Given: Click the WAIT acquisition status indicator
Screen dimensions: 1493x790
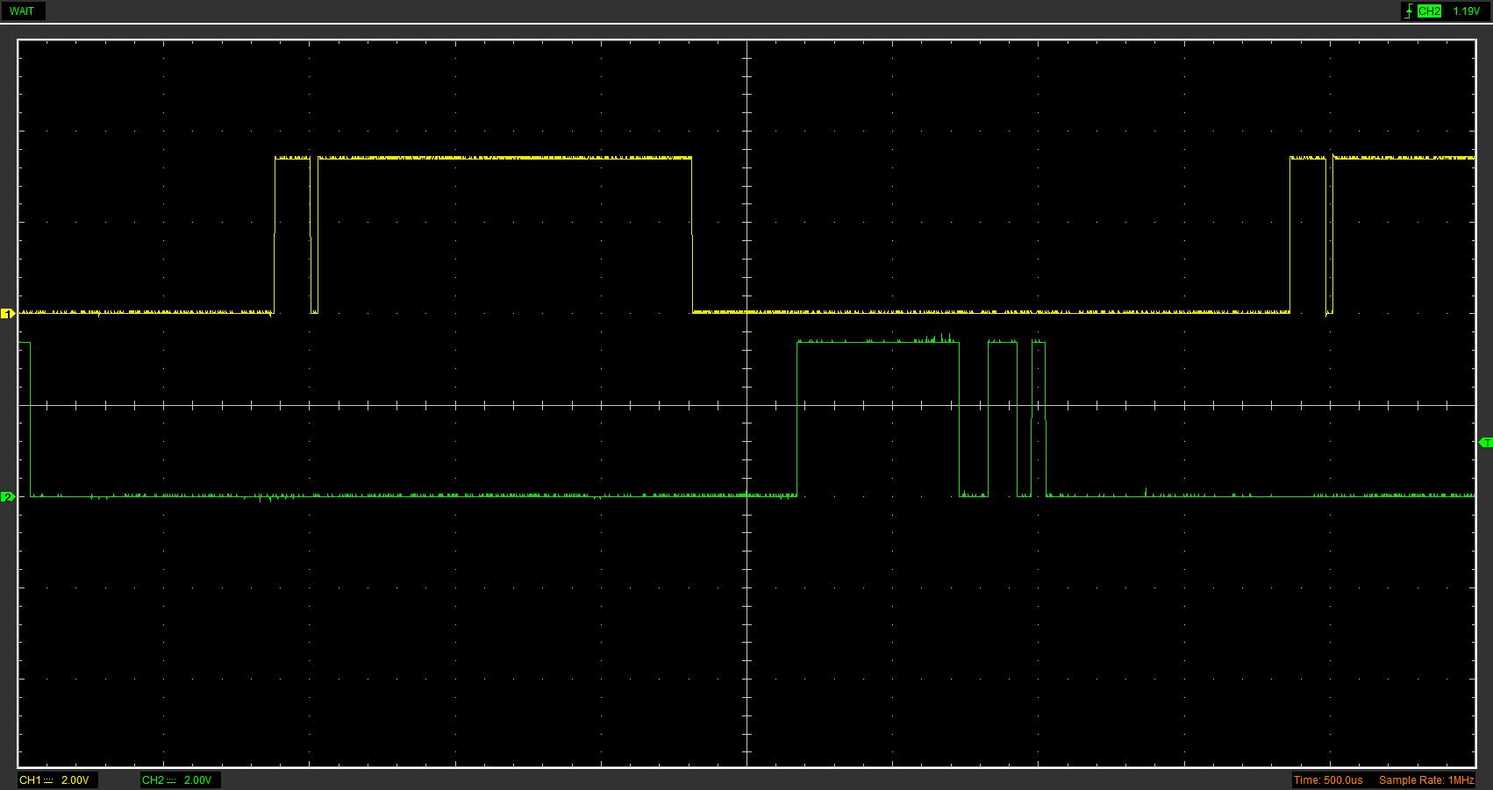Looking at the screenshot, I should pos(22,11).
